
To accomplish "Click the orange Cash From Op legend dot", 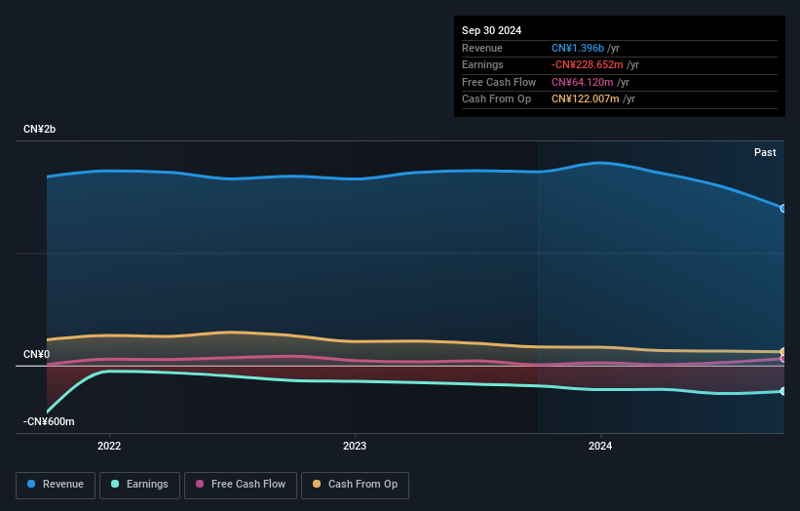I will pyautogui.click(x=317, y=484).
